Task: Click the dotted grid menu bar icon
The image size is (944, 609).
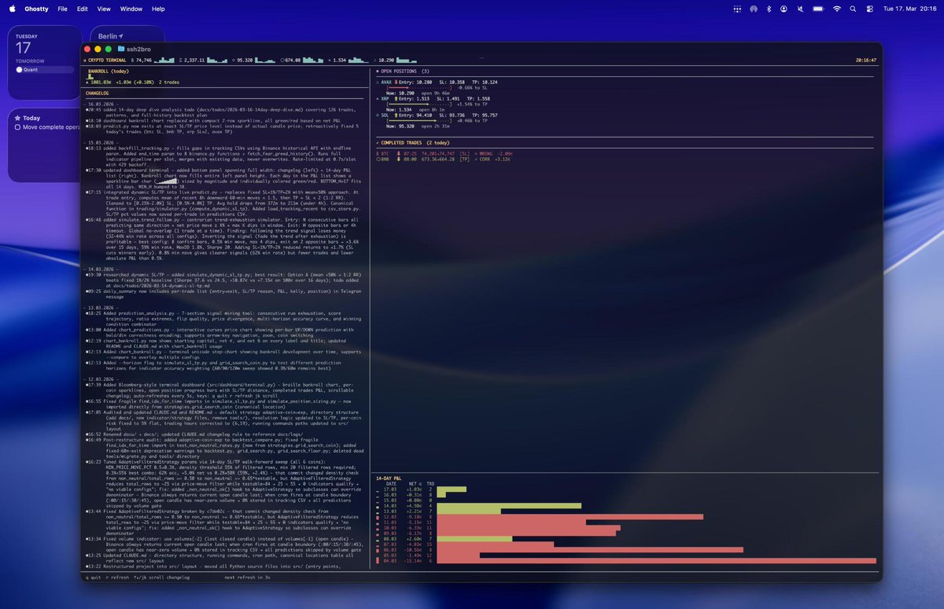Action: (736, 9)
